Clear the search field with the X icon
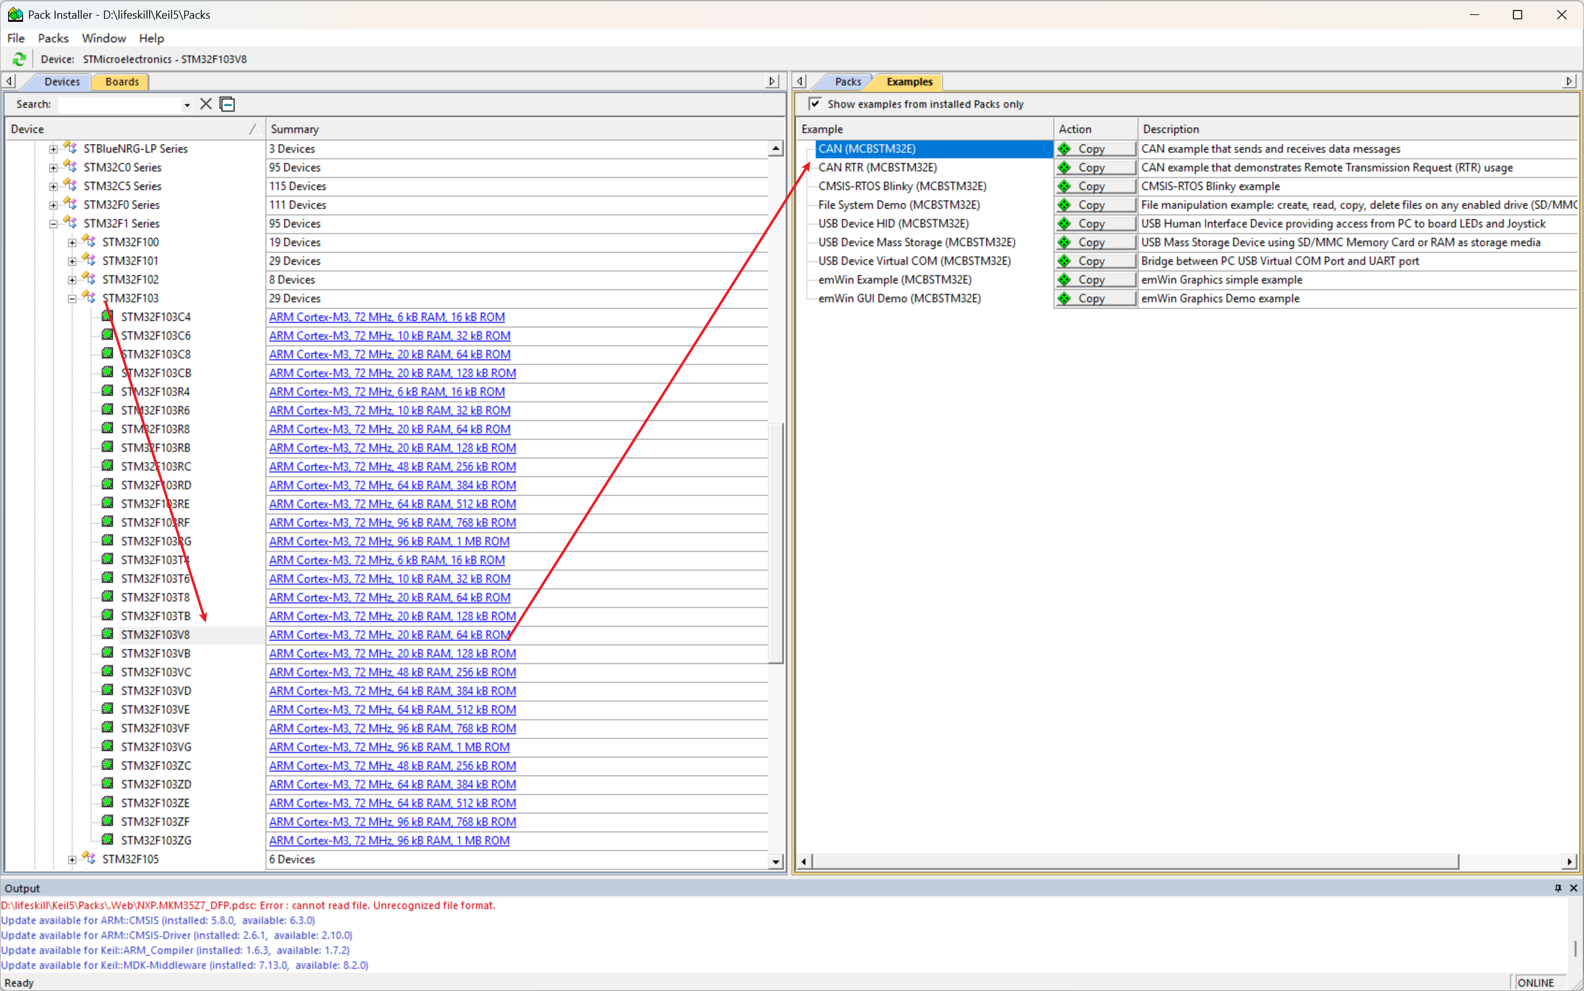 206,104
